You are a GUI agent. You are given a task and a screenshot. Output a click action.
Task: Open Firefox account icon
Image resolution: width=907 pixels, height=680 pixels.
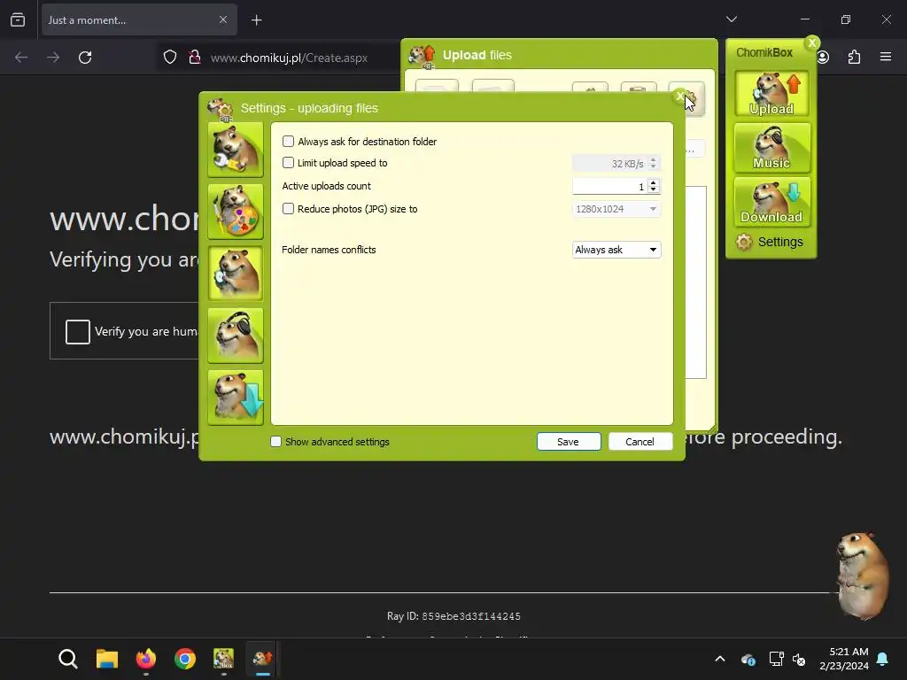[x=823, y=58]
